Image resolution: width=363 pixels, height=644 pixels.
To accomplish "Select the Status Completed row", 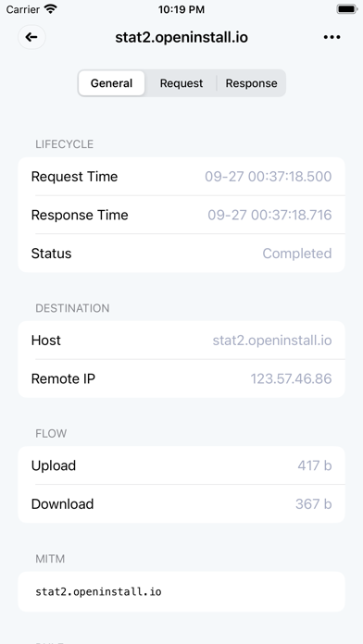I will pyautogui.click(x=181, y=254).
